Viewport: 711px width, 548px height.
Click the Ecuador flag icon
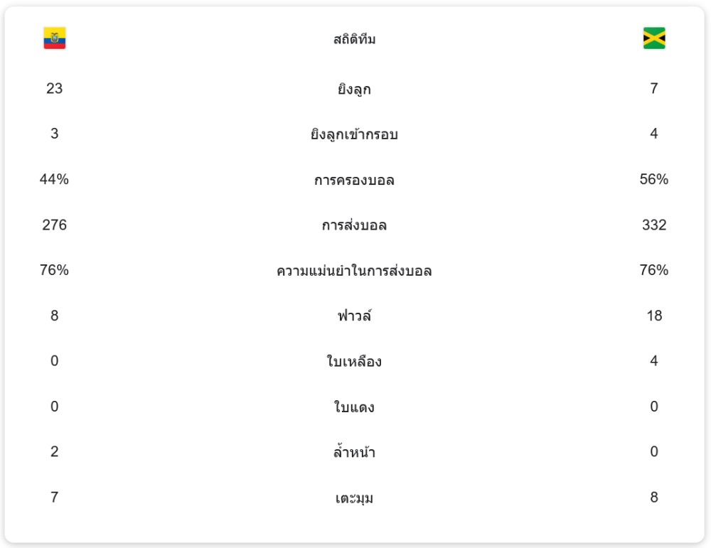click(x=55, y=38)
